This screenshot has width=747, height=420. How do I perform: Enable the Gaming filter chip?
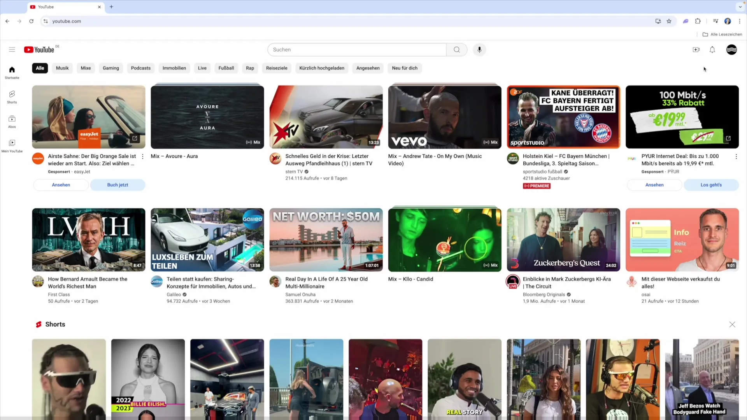pos(110,68)
